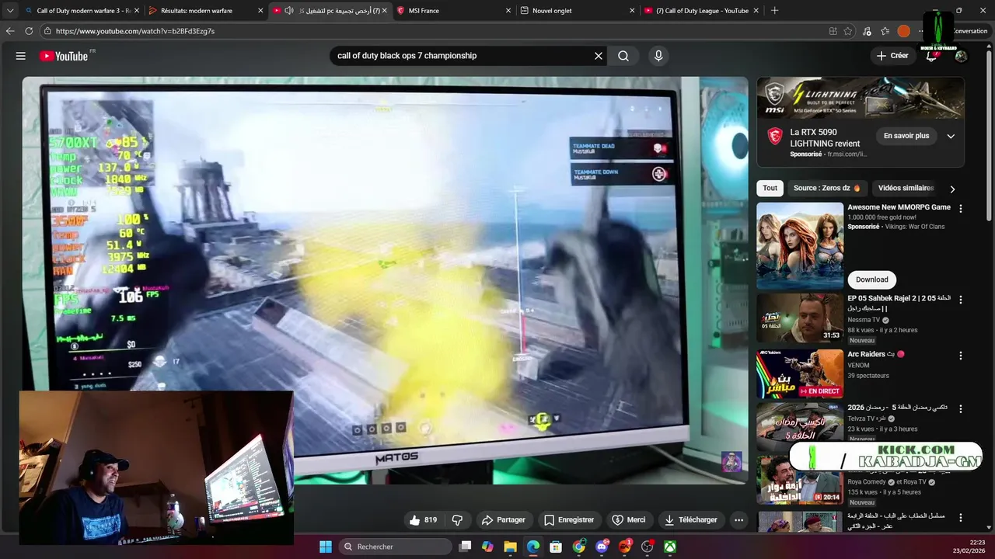Image resolution: width=995 pixels, height=559 pixels.
Task: Switch to the MSI France tab
Action: tap(455, 11)
